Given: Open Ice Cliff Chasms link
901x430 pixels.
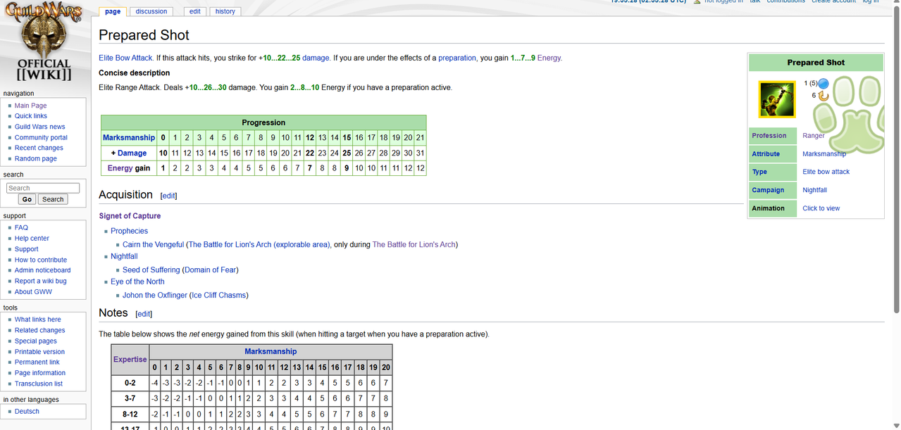Looking at the screenshot, I should tap(219, 296).
